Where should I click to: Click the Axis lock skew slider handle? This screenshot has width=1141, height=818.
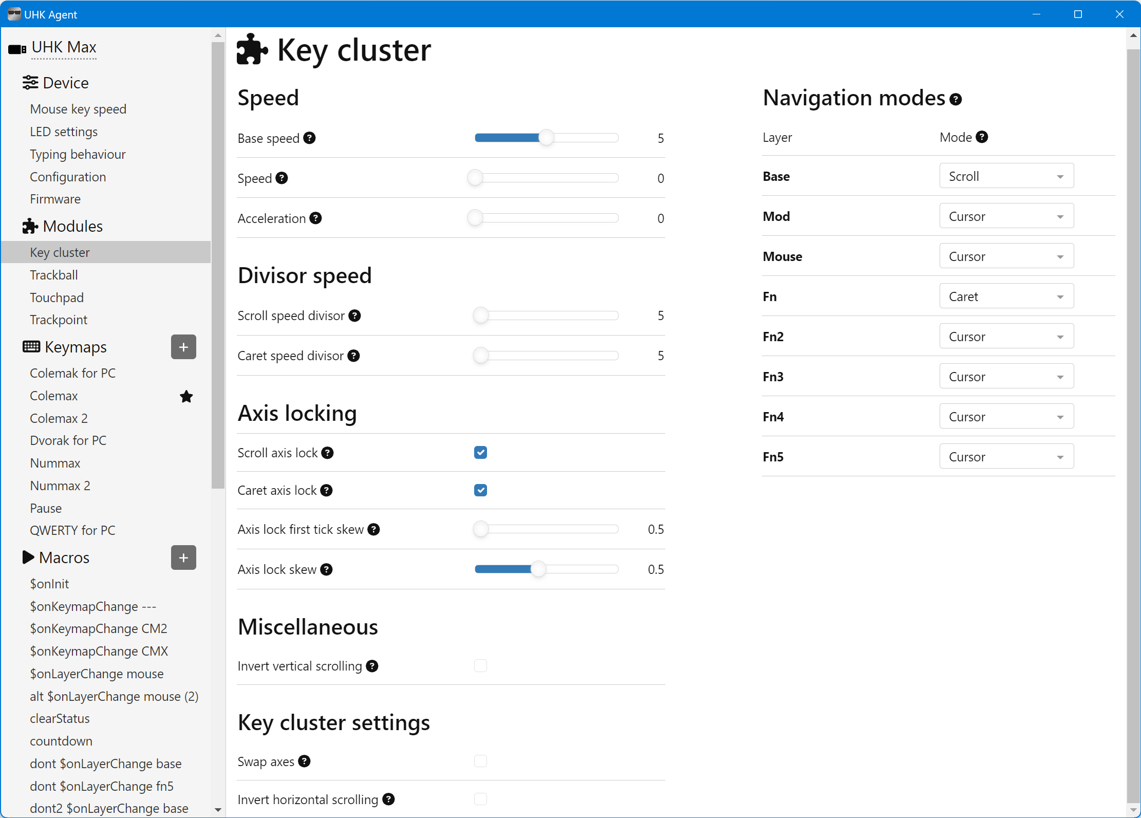click(538, 569)
